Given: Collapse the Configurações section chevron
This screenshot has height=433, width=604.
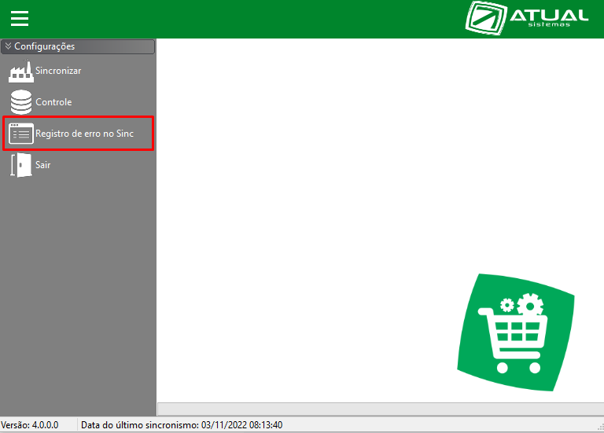Looking at the screenshot, I should point(8,46).
